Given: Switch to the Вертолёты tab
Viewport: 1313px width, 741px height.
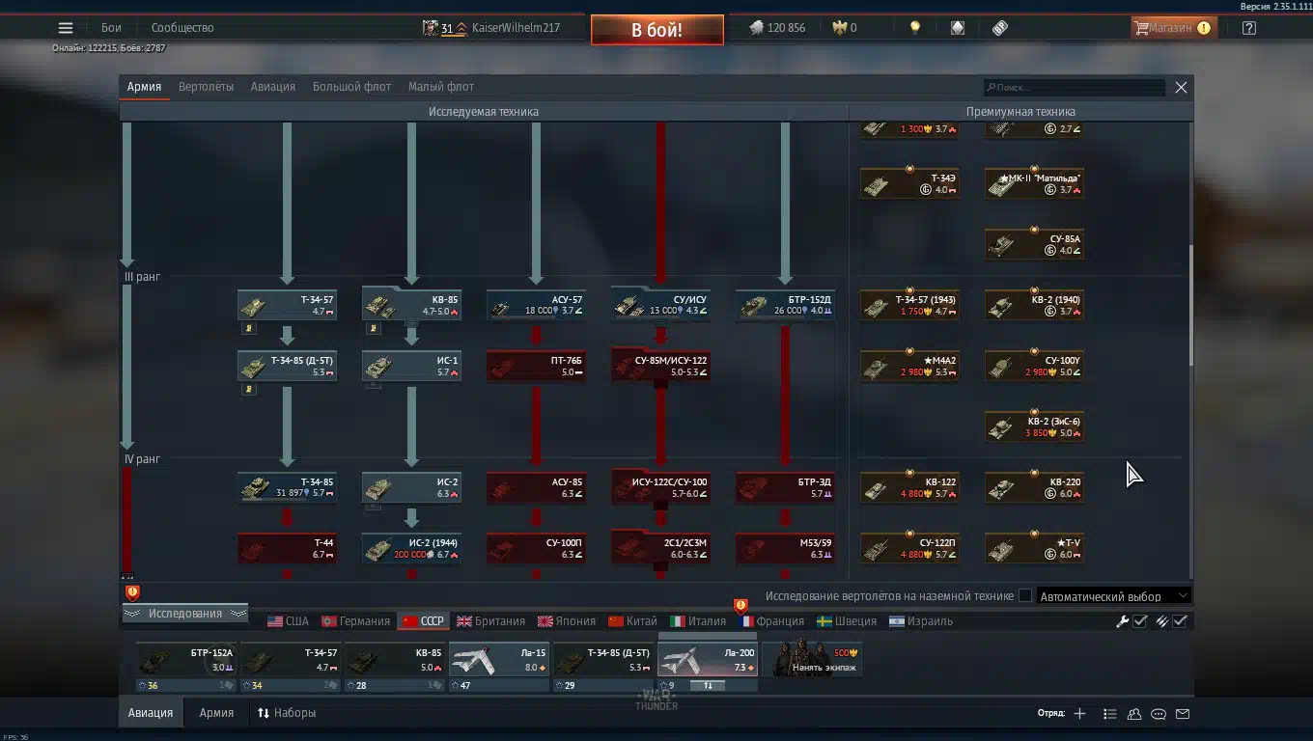Looking at the screenshot, I should (206, 87).
